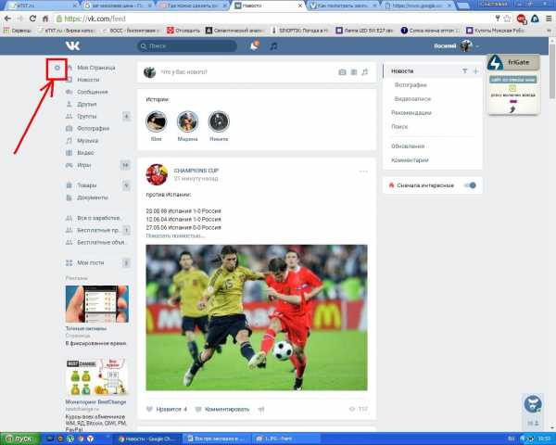
Task: Select Фотографии in the right filter list
Action: (x=411, y=84)
